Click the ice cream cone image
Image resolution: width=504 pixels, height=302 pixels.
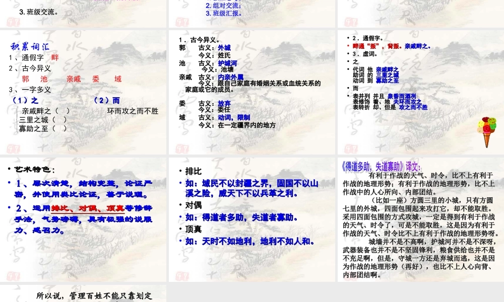(x=487, y=132)
